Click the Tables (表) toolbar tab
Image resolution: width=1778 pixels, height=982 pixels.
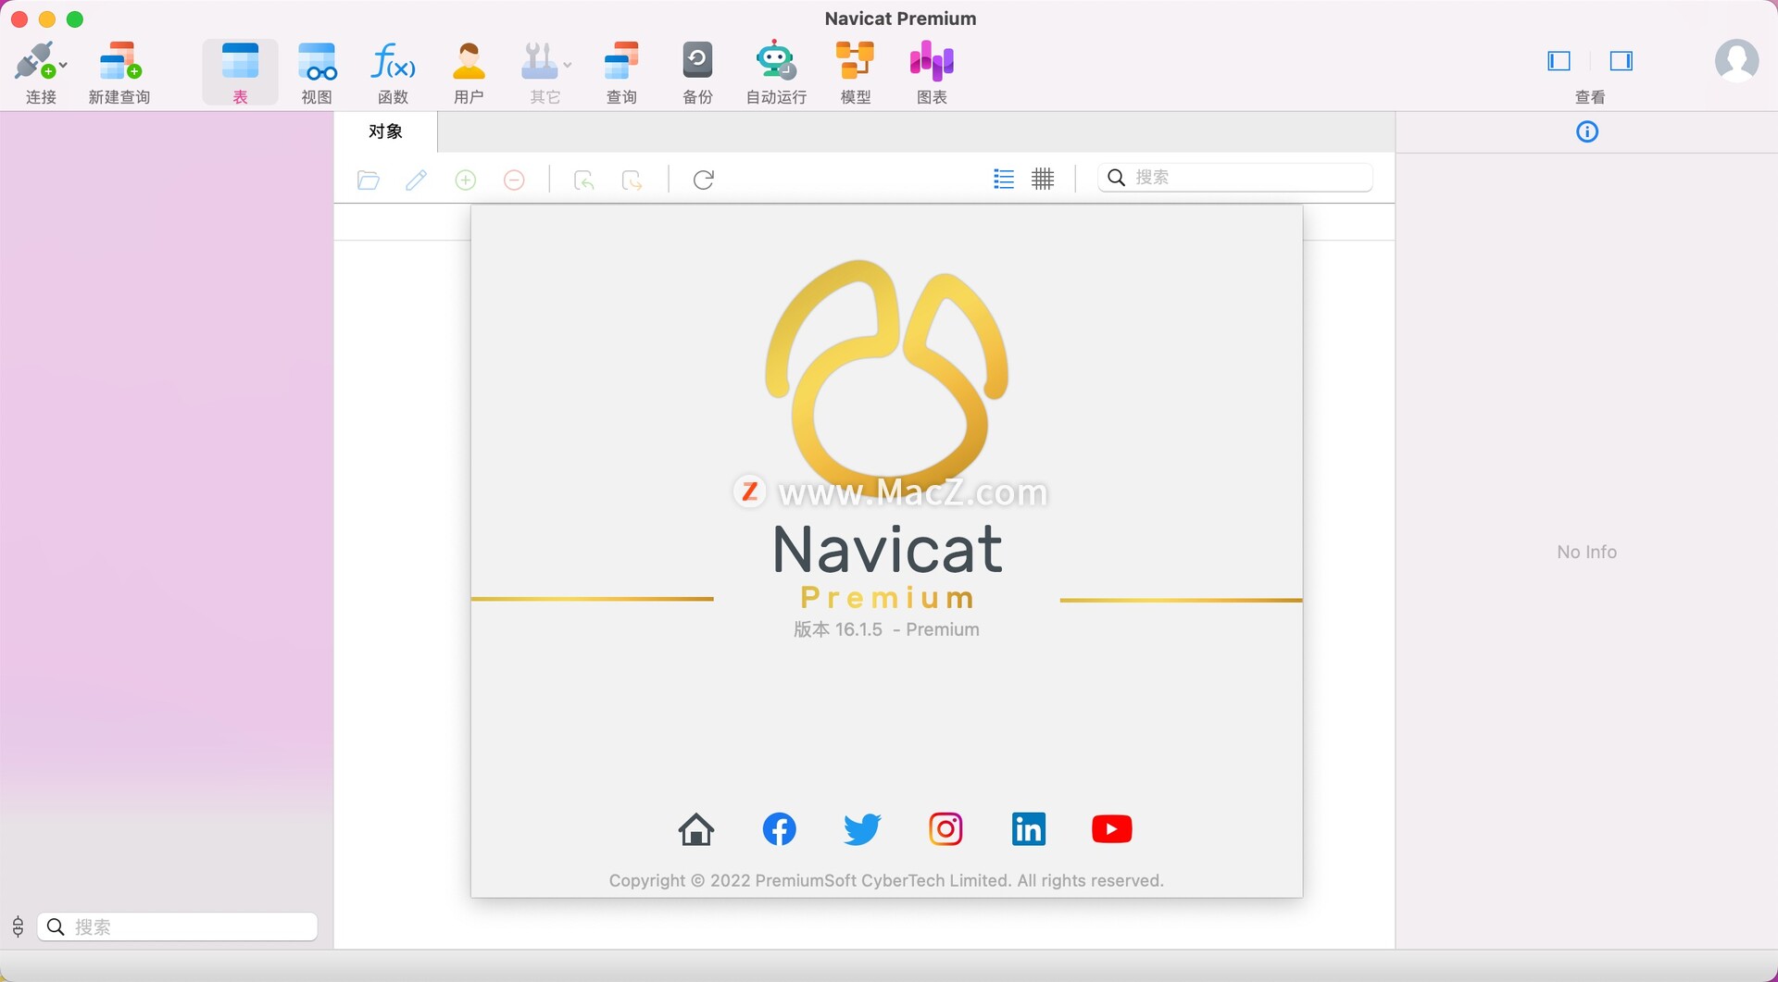tap(240, 72)
